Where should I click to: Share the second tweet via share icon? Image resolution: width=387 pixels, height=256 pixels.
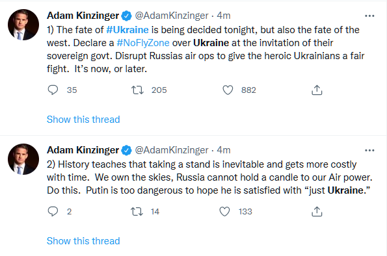(x=317, y=211)
